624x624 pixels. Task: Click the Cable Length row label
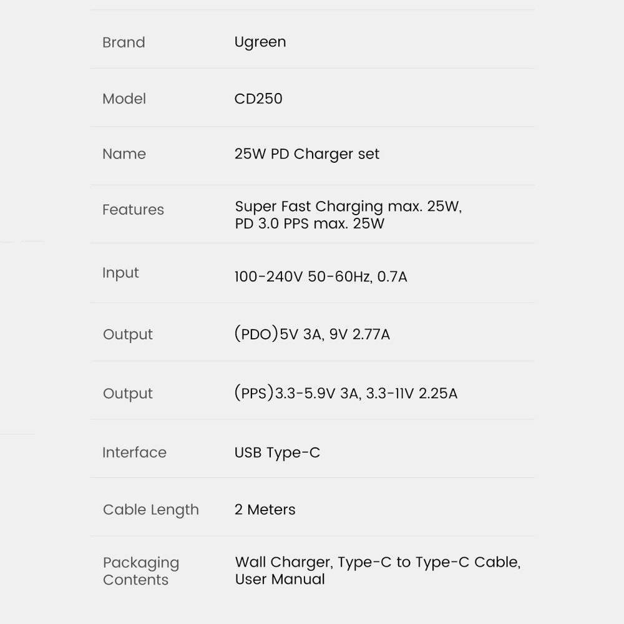click(x=151, y=510)
